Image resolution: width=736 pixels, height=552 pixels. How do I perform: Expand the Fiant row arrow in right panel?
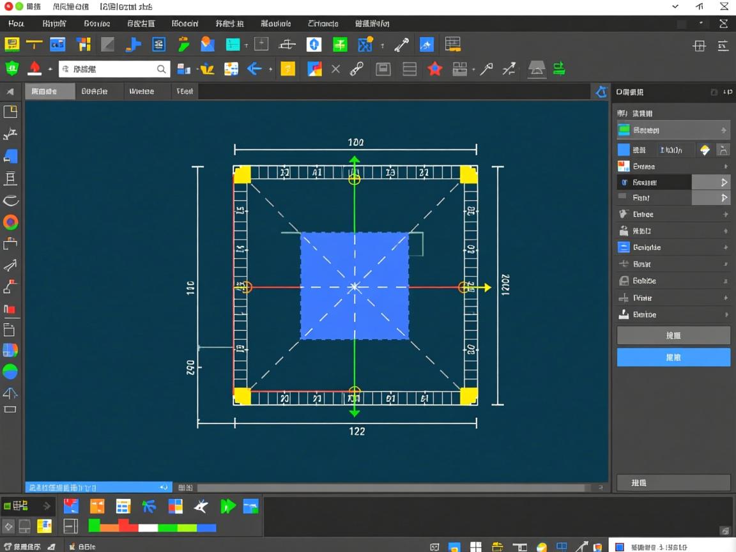click(x=724, y=198)
